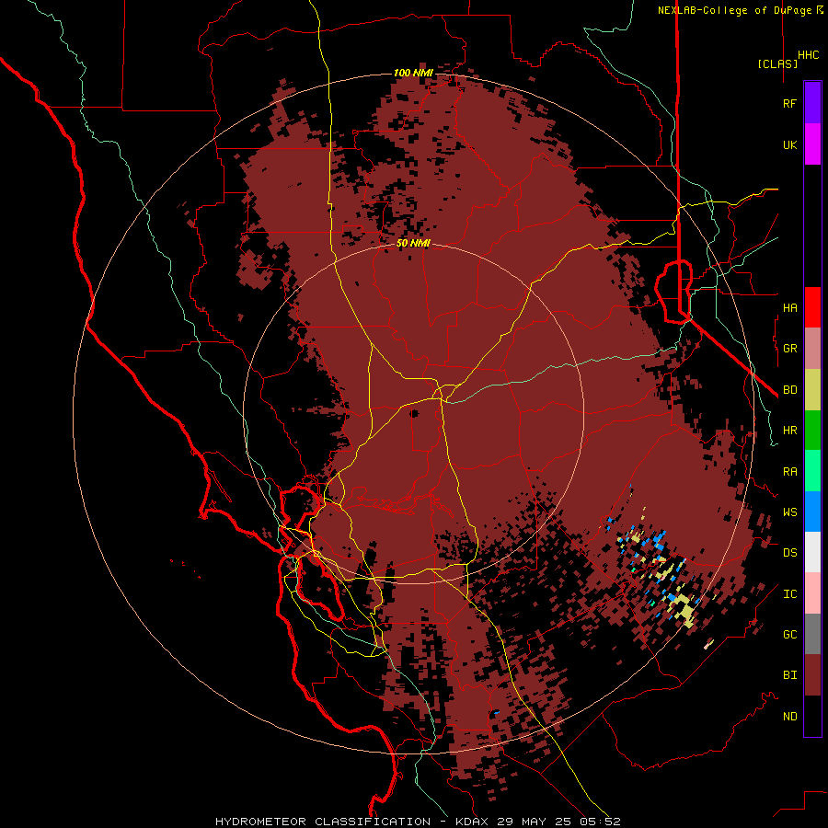Click the ND black legend swatch
This screenshot has width=828, height=828.
pos(812,716)
